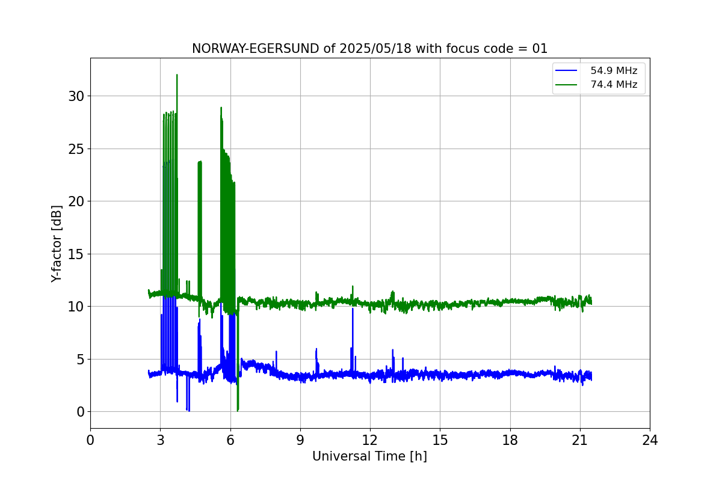Click y-axis tick label 0
Image resolution: width=722 pixels, height=481 pixels.
pos(81,412)
